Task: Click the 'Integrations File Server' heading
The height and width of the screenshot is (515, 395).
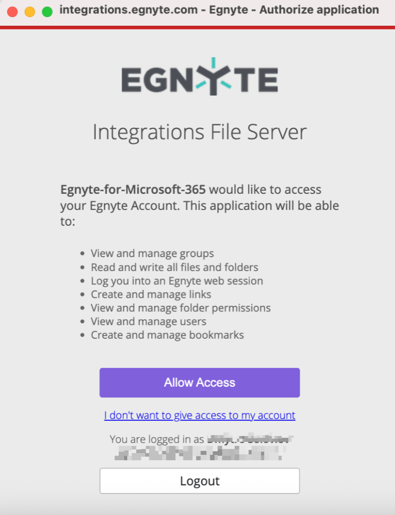Action: coord(198,132)
